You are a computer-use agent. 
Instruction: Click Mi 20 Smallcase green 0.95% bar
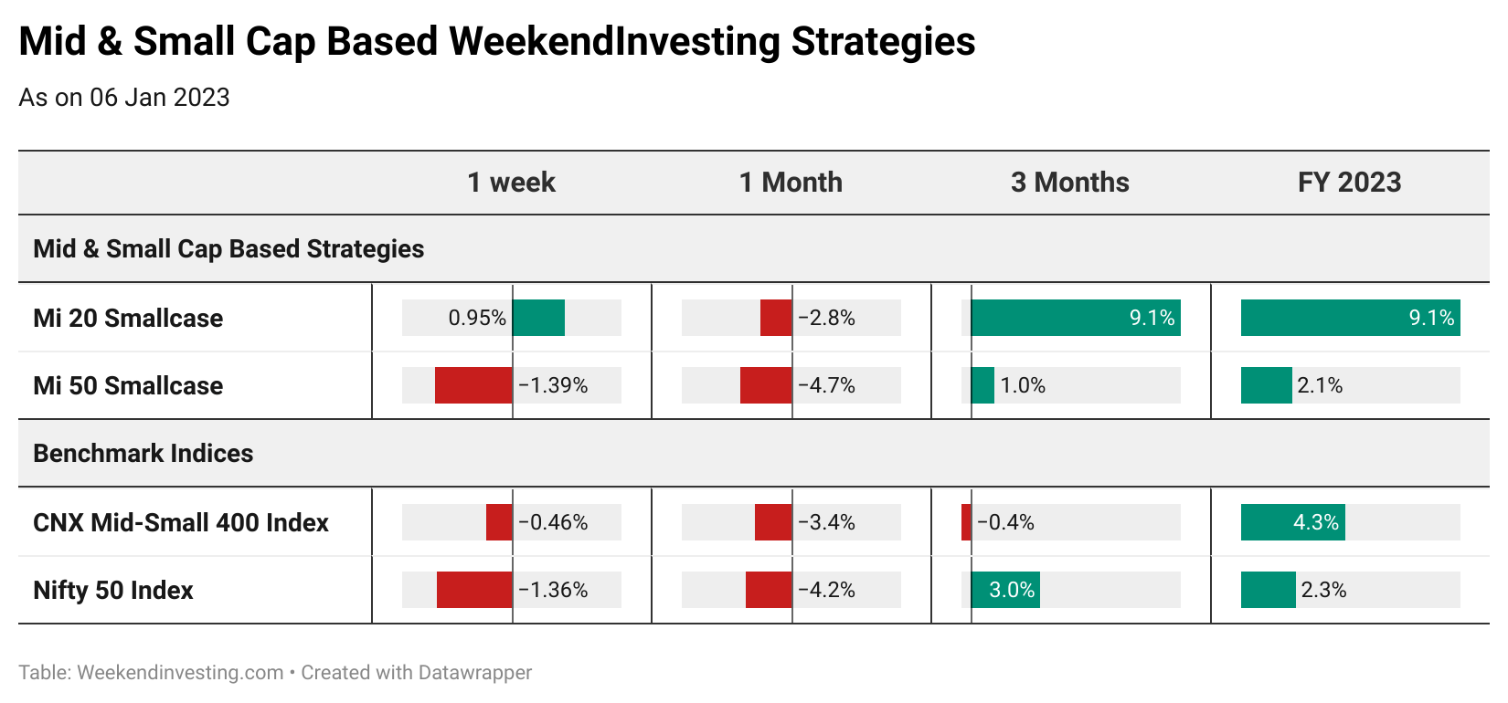[x=538, y=318]
